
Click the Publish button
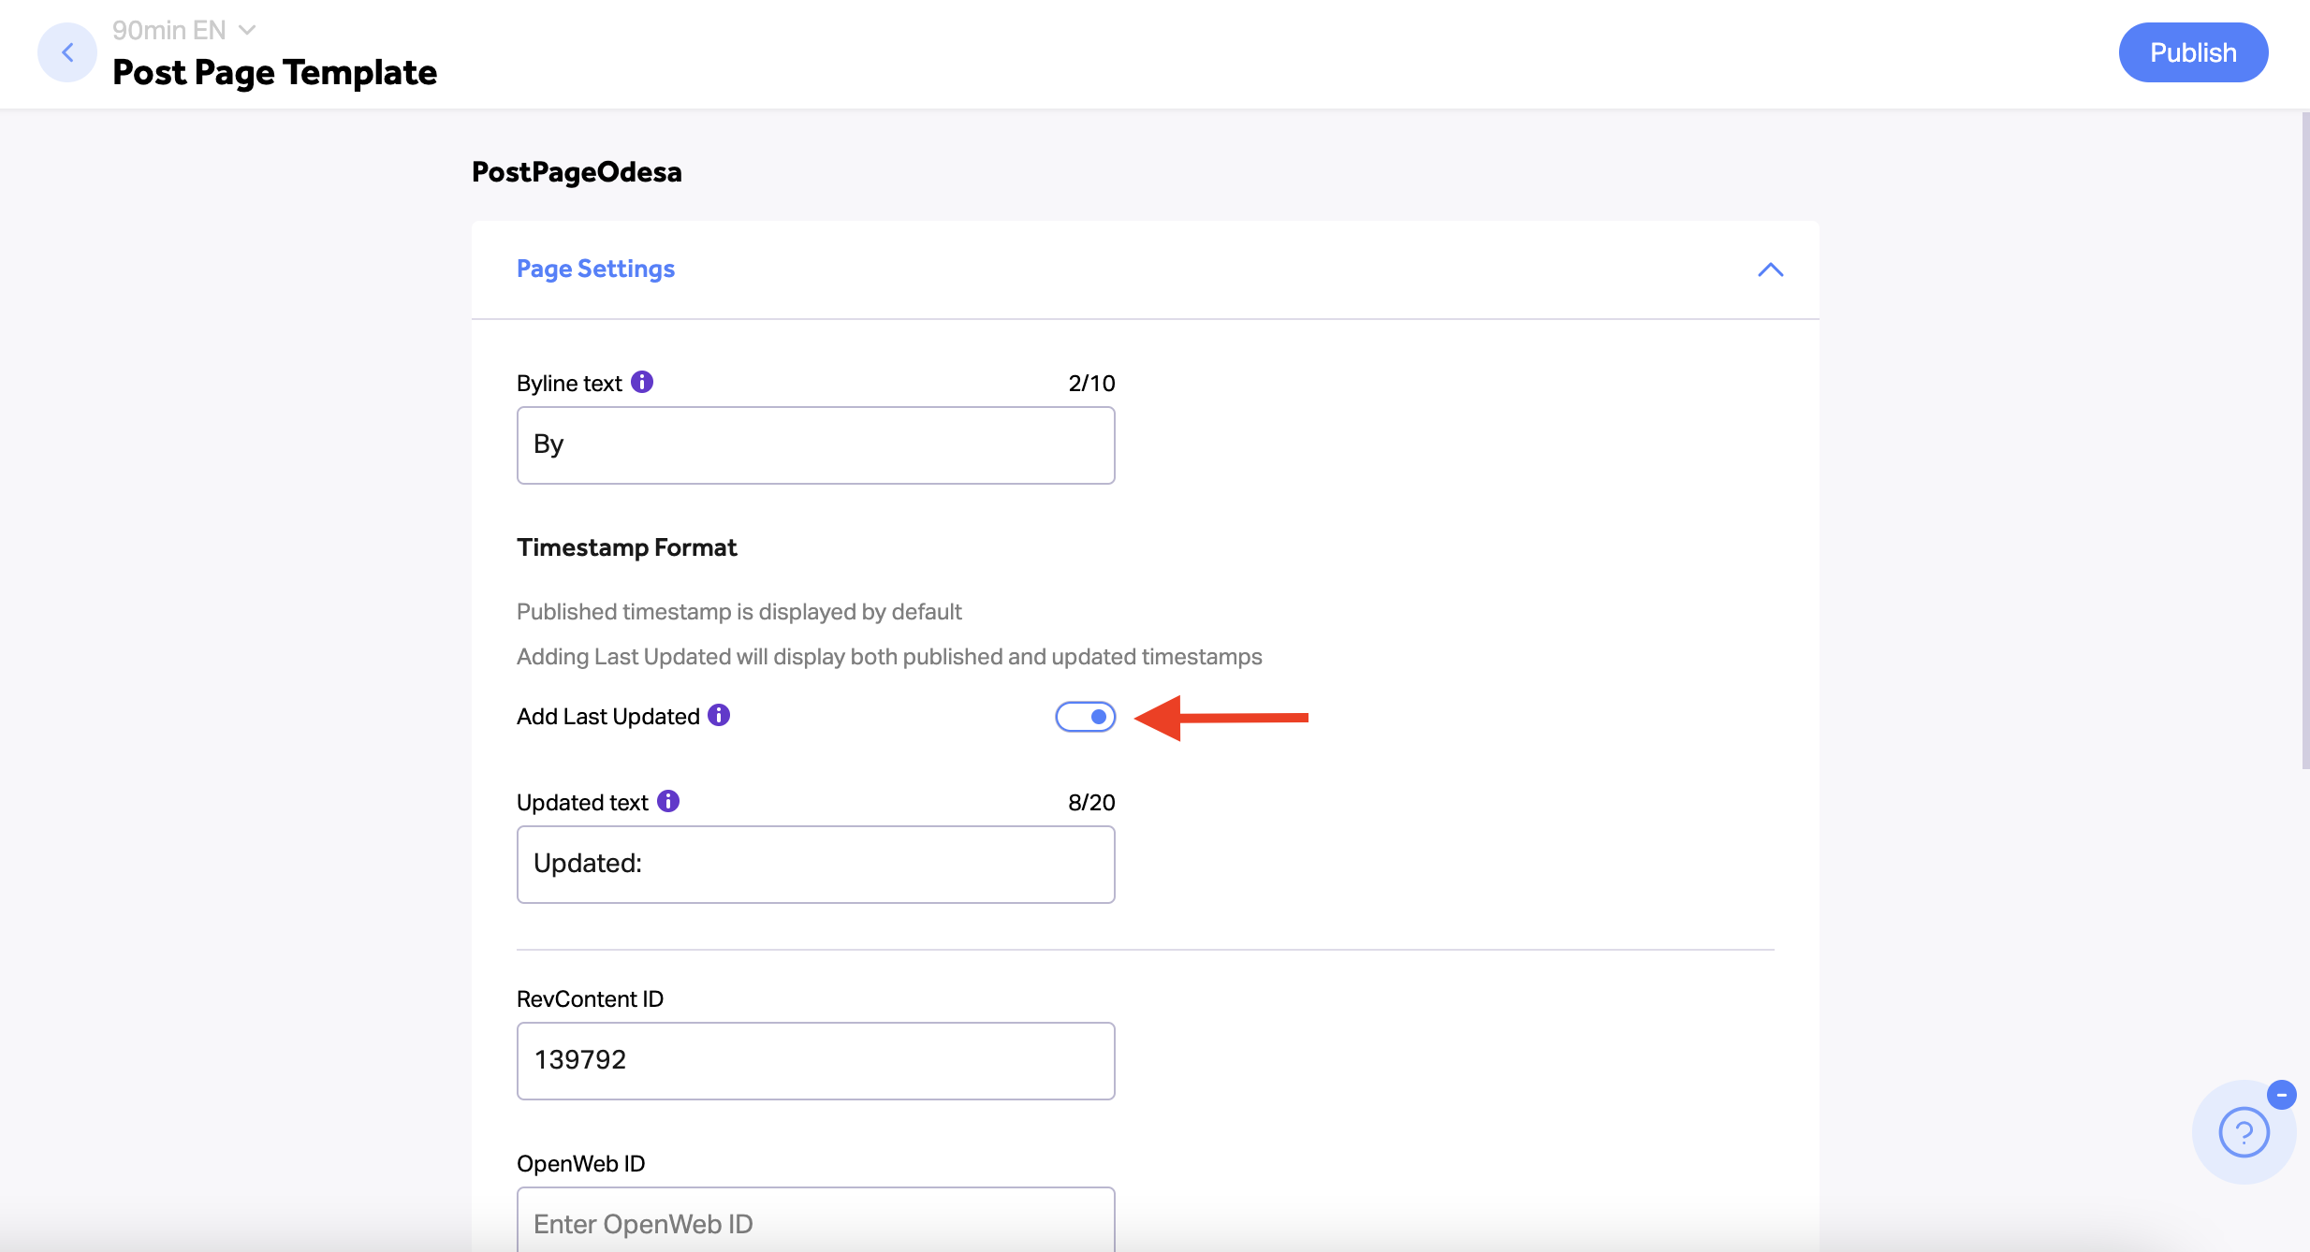point(2193,52)
